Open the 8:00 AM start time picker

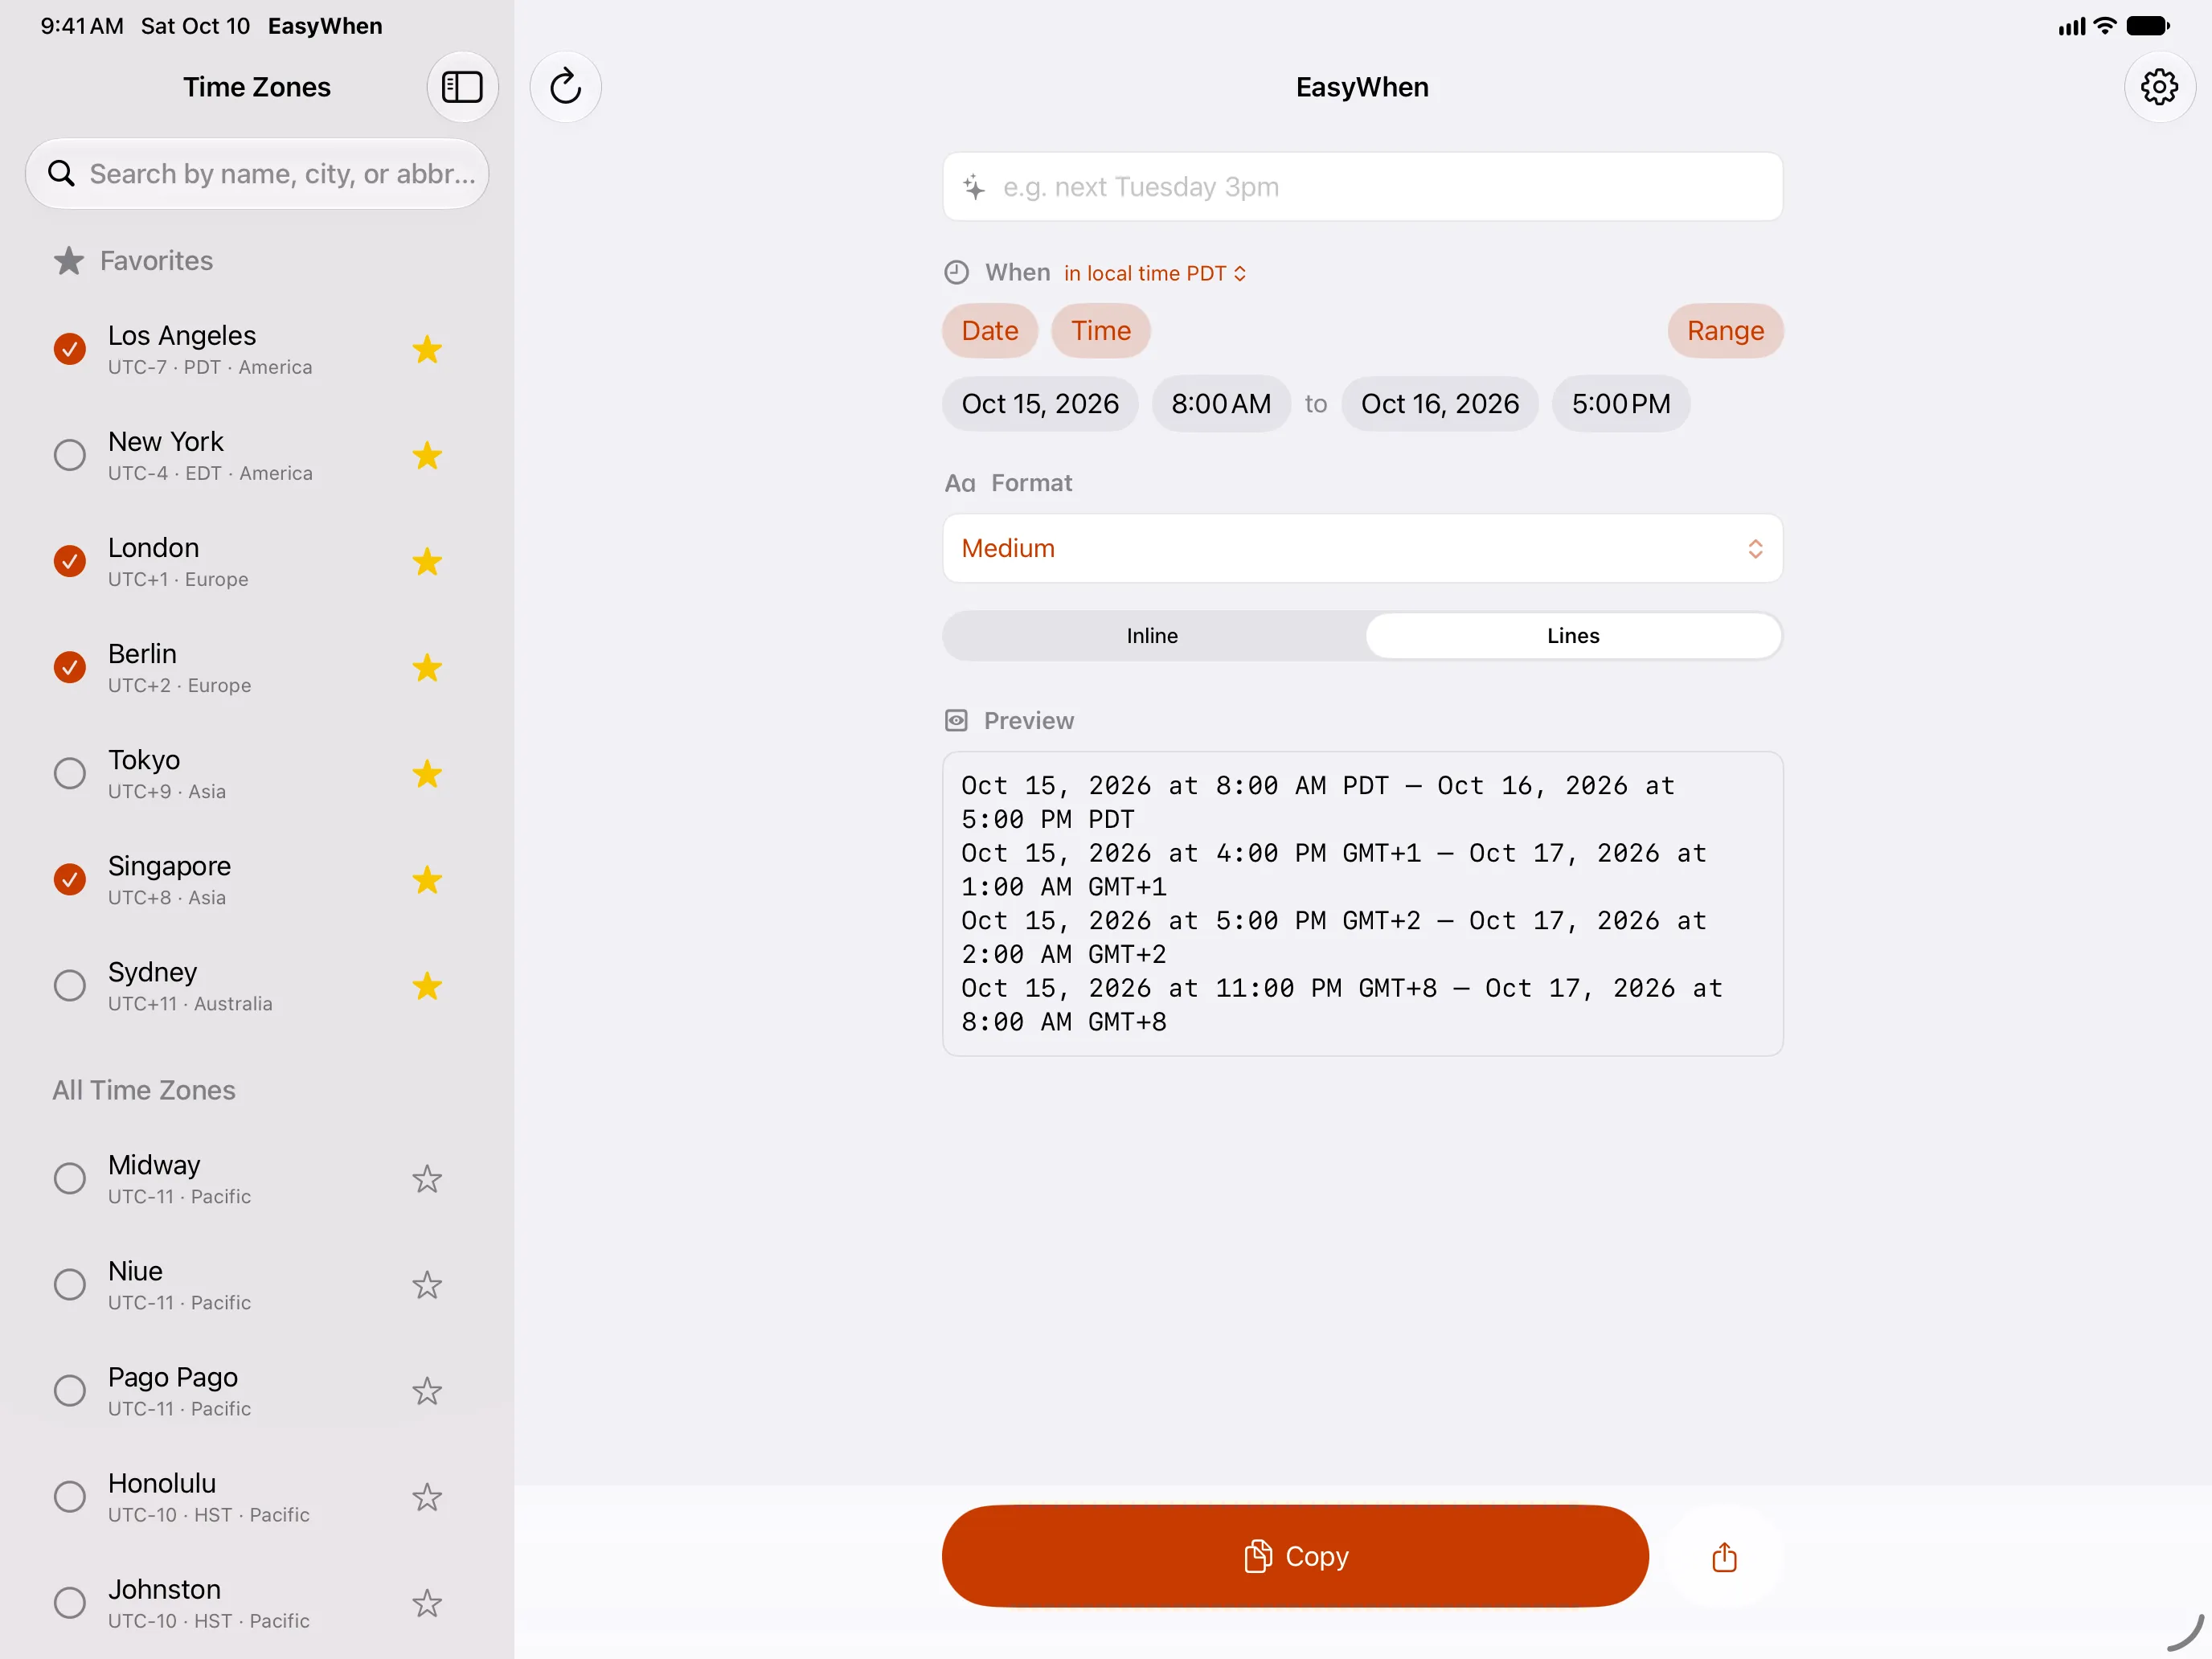click(x=1221, y=404)
